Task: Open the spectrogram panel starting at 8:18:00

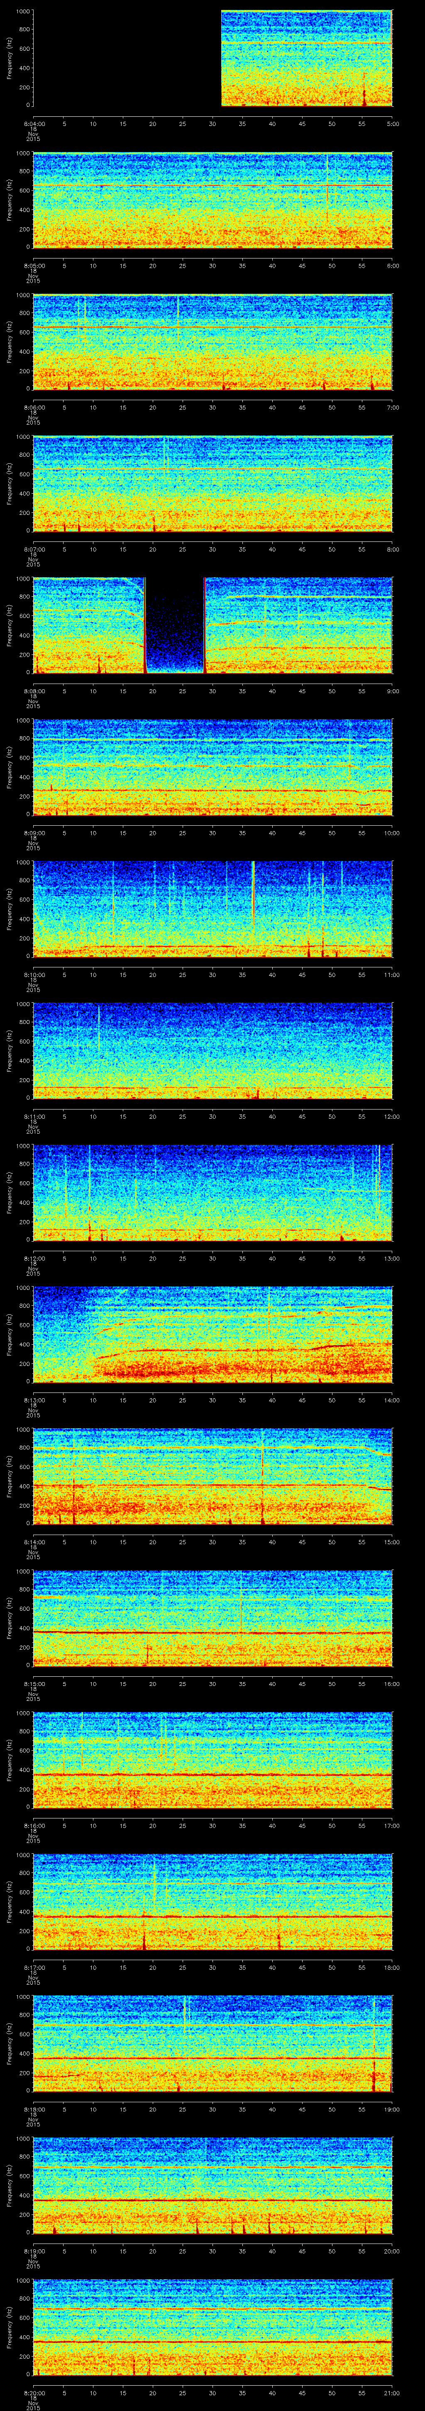Action: coord(213,2043)
